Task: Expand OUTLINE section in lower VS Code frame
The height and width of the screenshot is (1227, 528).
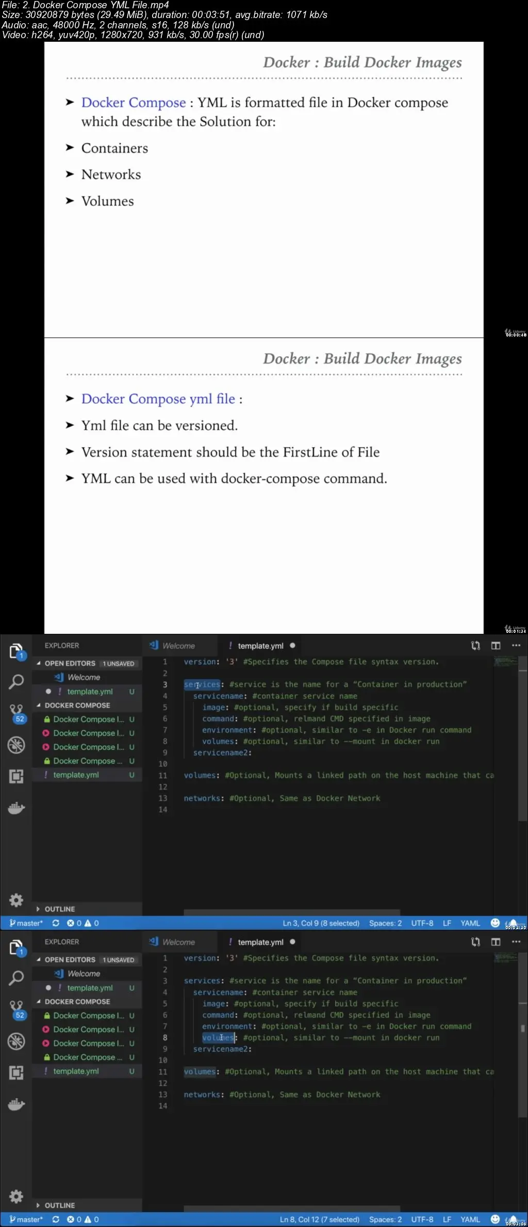Action: (x=87, y=1205)
